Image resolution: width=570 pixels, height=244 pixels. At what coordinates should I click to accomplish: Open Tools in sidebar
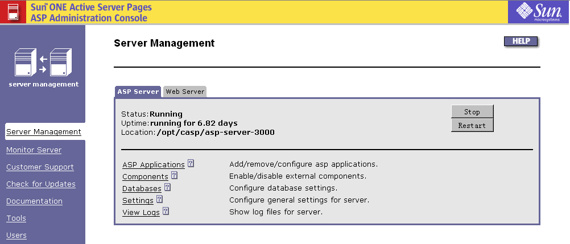click(x=16, y=218)
